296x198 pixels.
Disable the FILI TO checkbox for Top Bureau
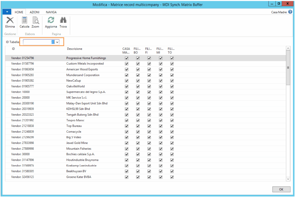coord(172,126)
